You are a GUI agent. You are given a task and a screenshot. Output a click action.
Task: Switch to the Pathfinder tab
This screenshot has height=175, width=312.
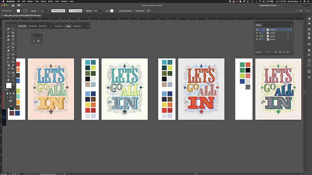(77, 26)
